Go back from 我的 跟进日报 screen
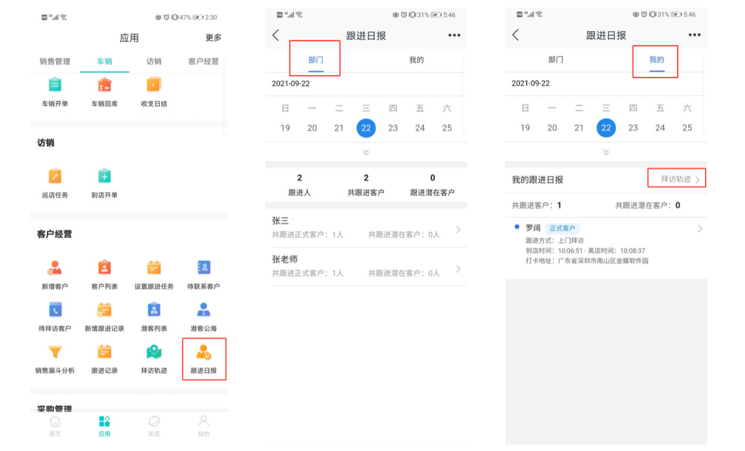The image size is (745, 451). [515, 35]
